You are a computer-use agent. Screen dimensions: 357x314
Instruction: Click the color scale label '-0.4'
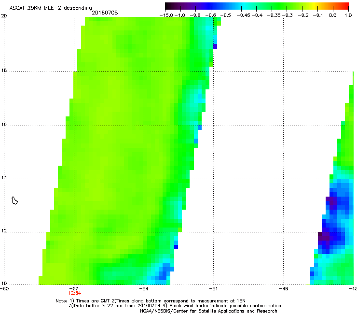(257, 15)
